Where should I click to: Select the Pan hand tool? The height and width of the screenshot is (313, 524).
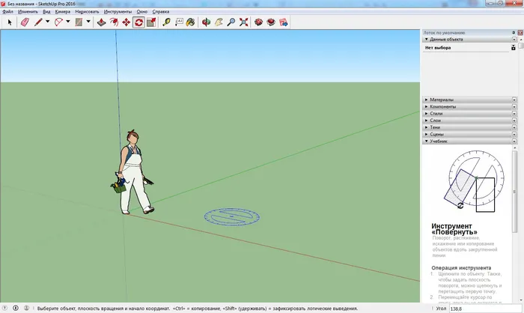tap(219, 22)
